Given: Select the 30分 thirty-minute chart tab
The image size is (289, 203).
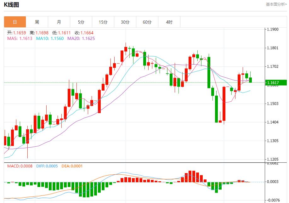Looking at the screenshot, I should pyautogui.click(x=125, y=22).
